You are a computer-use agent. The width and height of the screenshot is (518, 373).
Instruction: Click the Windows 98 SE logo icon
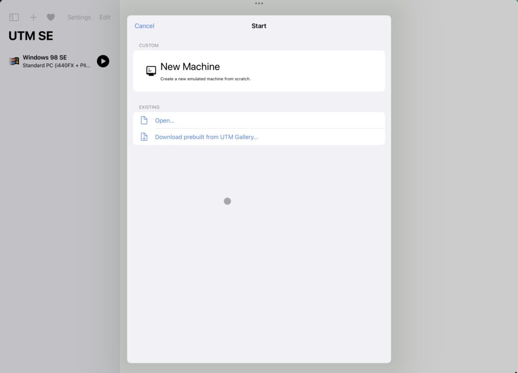14,61
